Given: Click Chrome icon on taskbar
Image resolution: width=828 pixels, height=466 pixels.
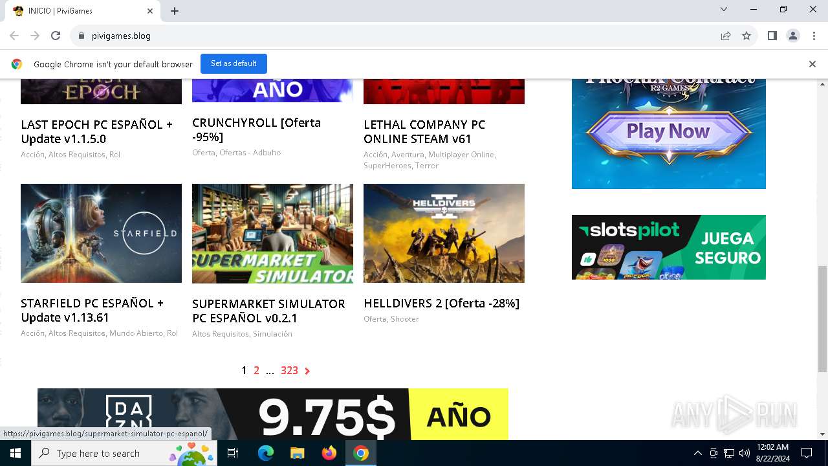Looking at the screenshot, I should pos(361,453).
